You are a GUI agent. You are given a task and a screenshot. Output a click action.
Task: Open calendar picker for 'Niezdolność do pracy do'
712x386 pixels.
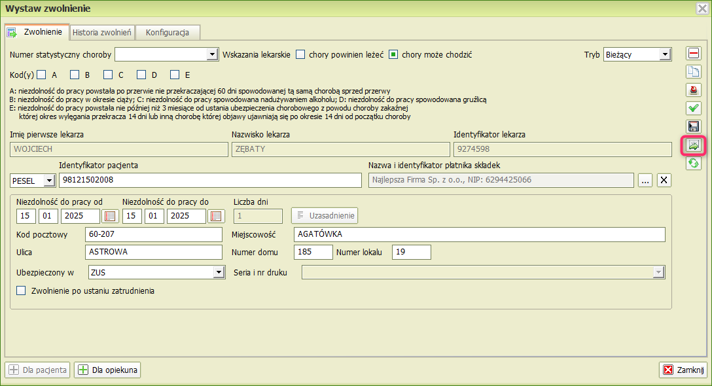(x=216, y=216)
